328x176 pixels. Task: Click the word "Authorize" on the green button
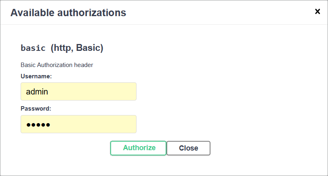(x=139, y=148)
